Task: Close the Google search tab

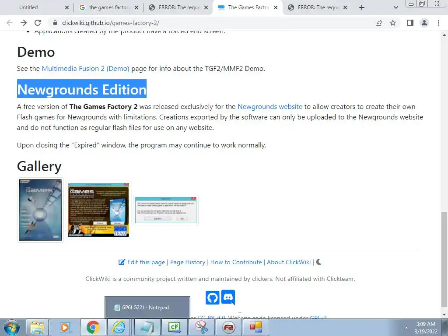Action: coord(136,7)
